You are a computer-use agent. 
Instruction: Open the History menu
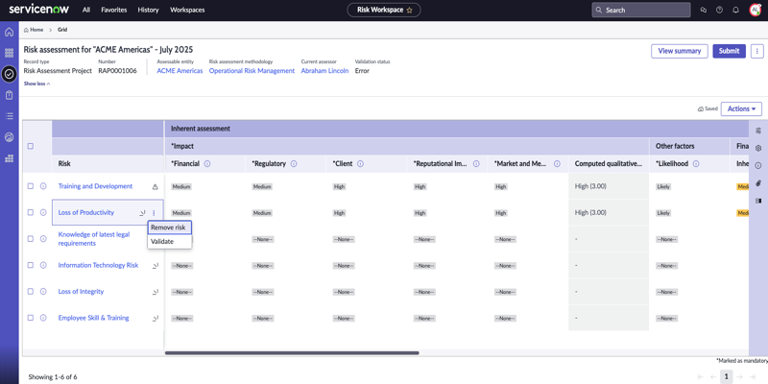(149, 10)
